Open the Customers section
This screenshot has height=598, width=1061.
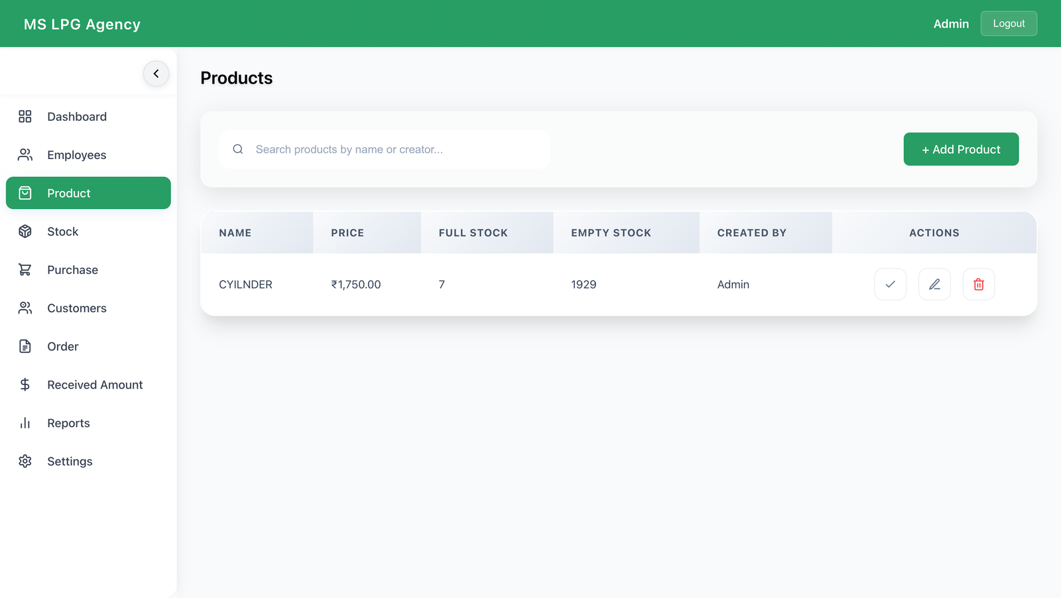coord(88,308)
